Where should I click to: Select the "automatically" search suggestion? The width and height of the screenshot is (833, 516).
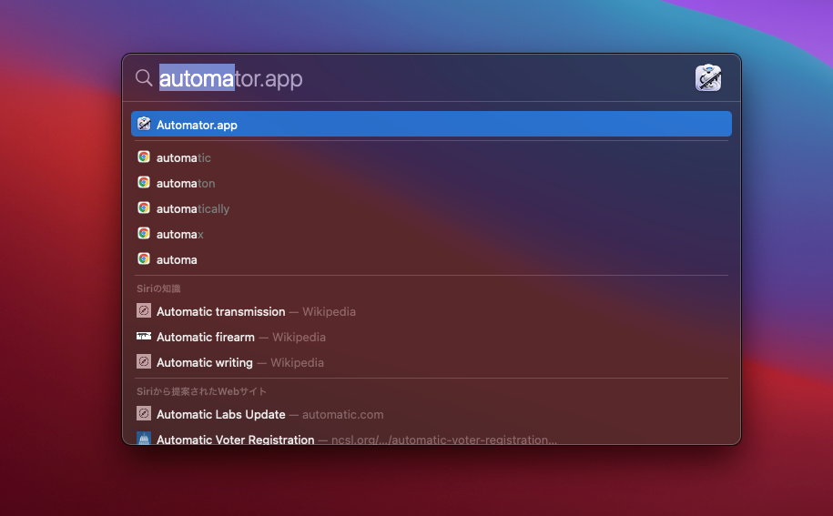tap(432, 208)
